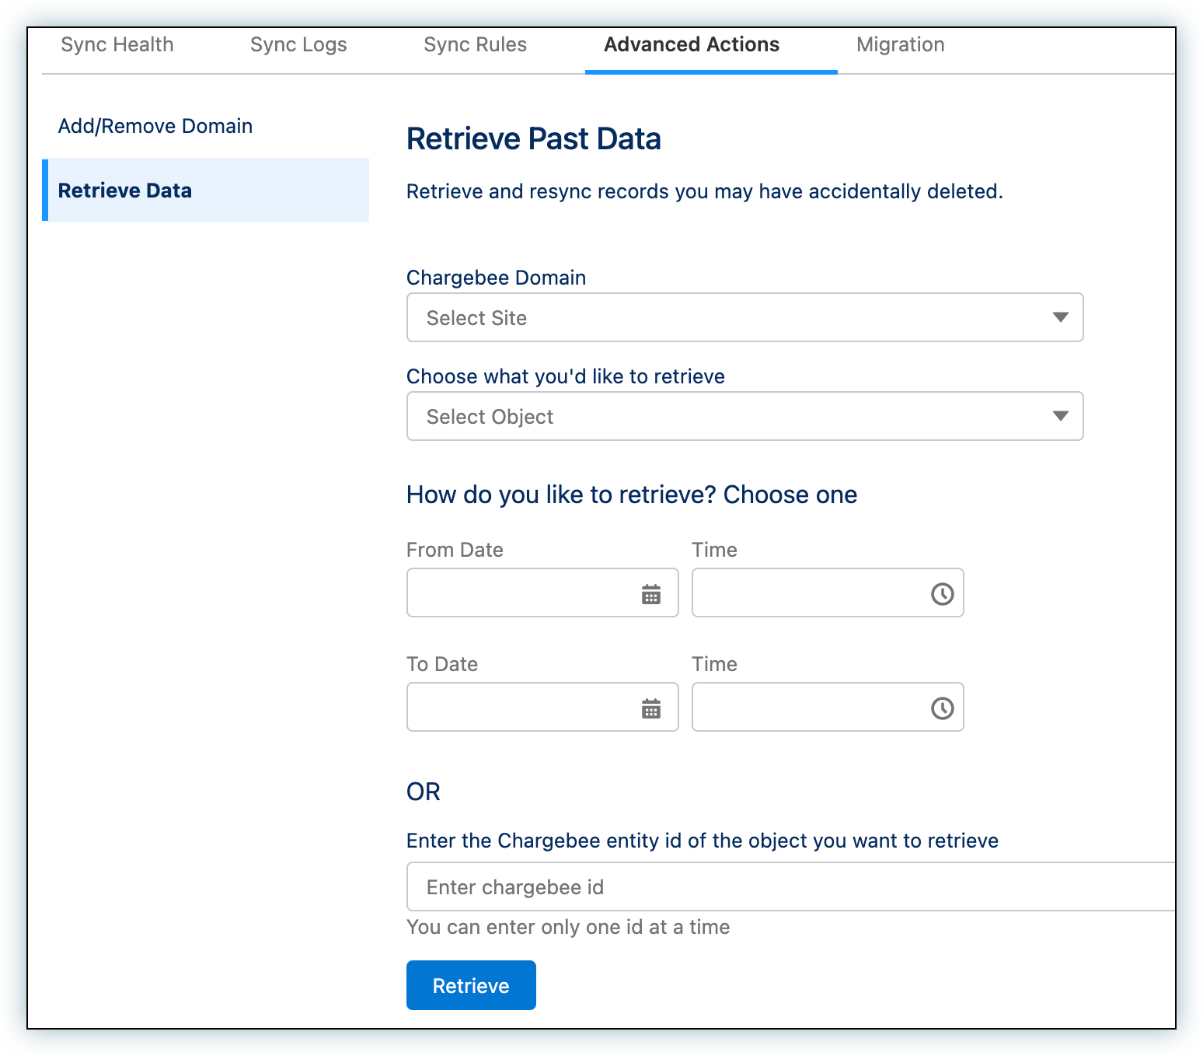Open the Migration tab
The image size is (1203, 1056).
(900, 45)
